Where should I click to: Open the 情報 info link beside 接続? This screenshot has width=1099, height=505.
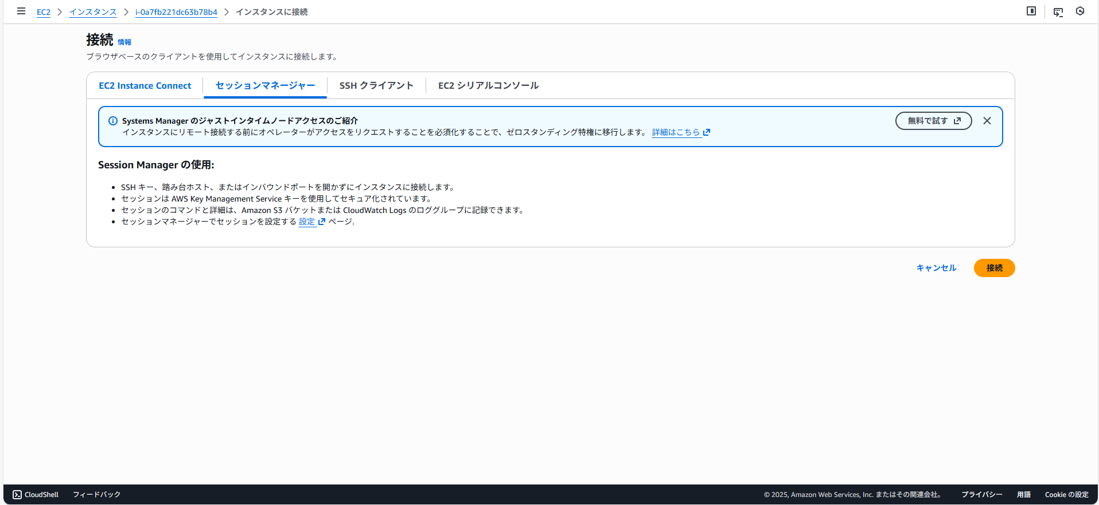[x=124, y=42]
